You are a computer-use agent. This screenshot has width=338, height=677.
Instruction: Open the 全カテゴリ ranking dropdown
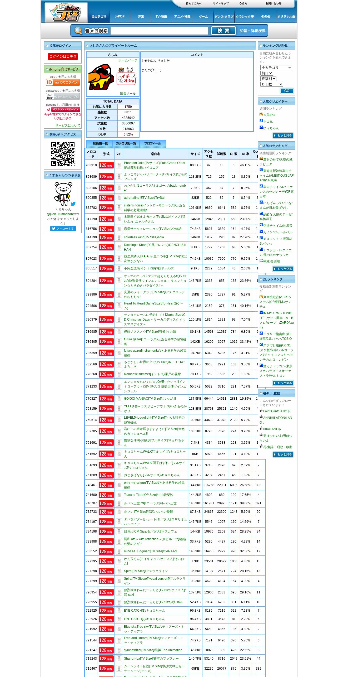tap(276, 68)
